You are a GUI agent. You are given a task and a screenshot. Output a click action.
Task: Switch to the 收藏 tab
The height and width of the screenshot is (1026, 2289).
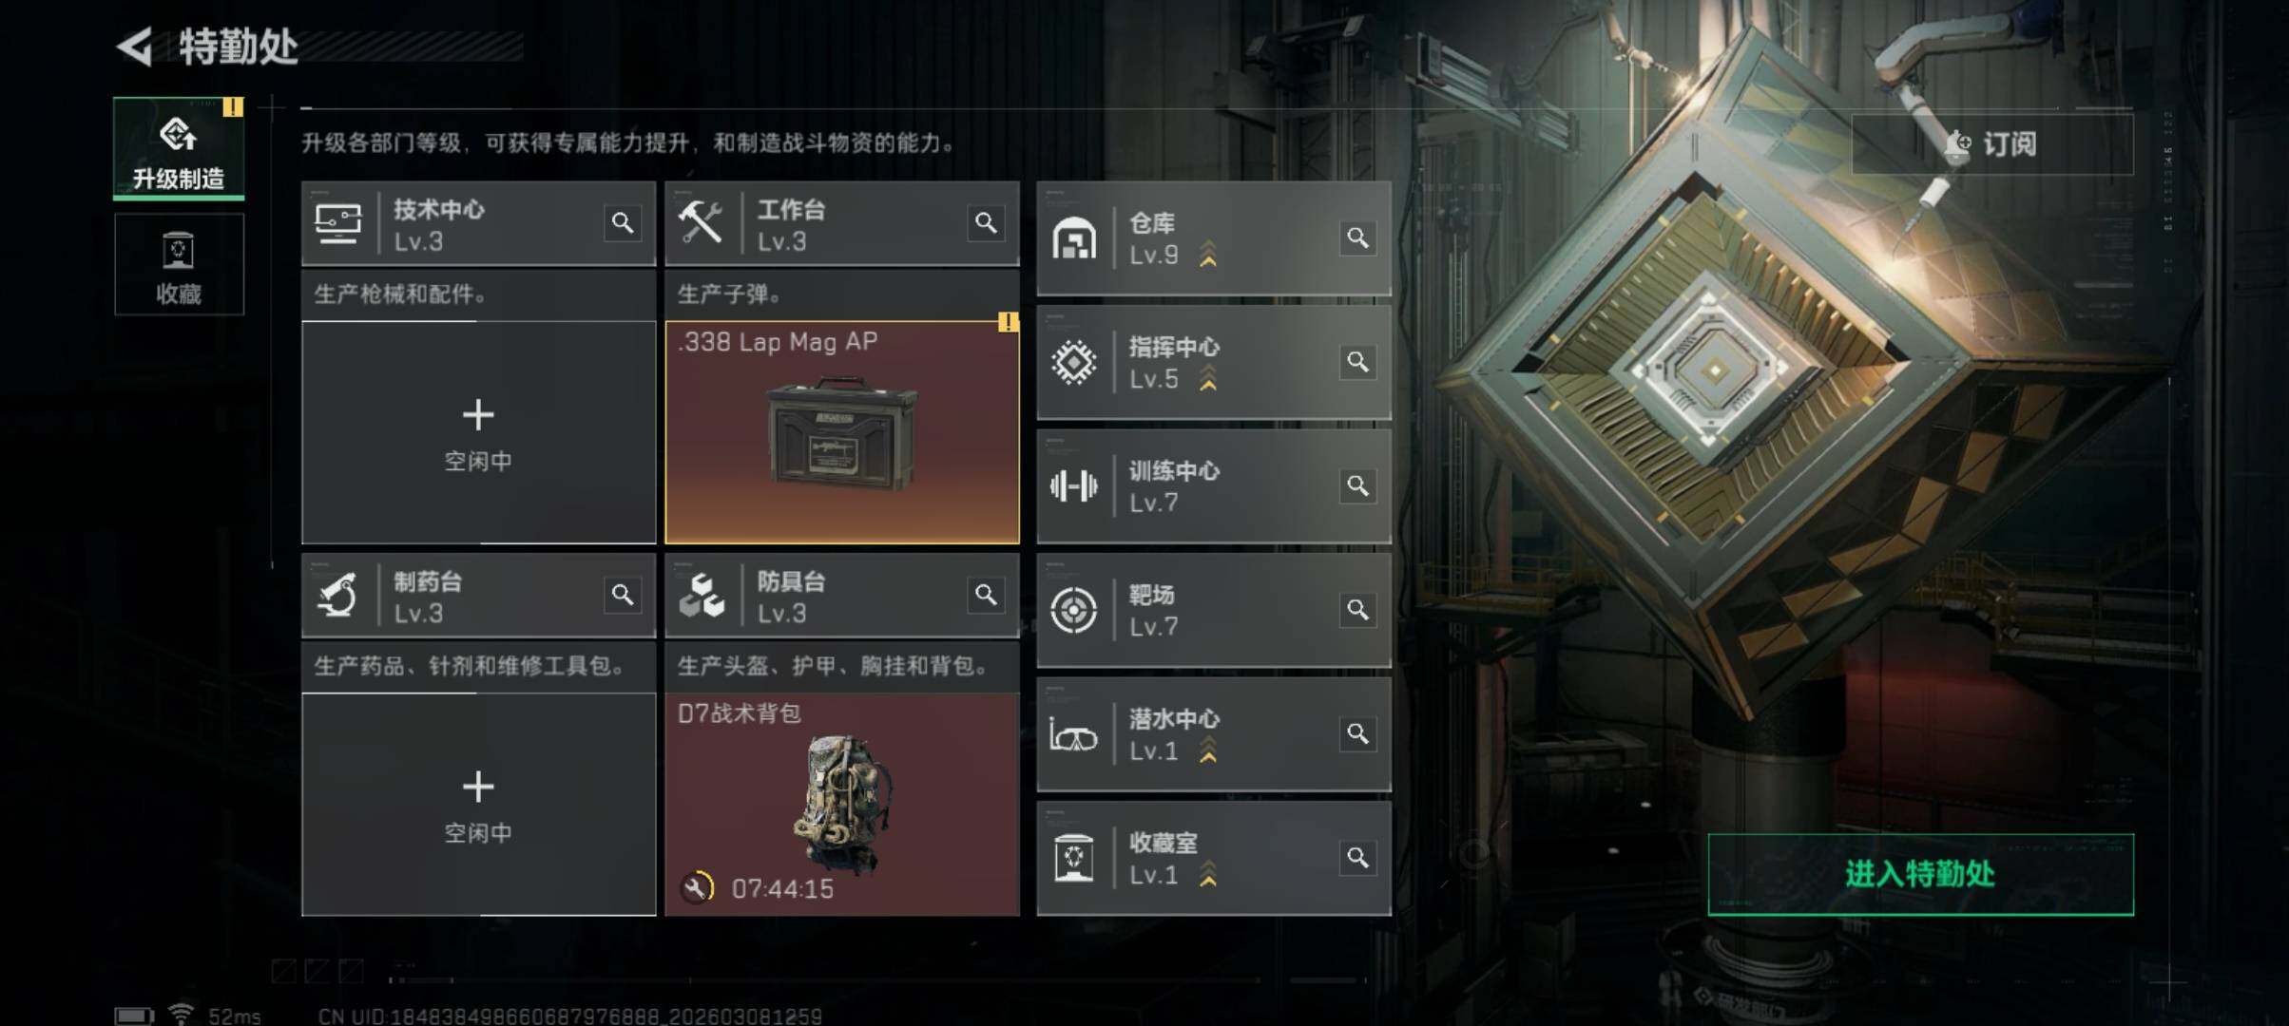(179, 265)
